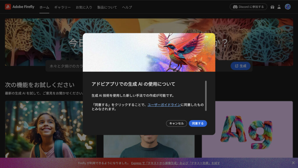The image size is (298, 168).
Task: Close the bottom Firefly announcement banner
Action: click(x=293, y=163)
